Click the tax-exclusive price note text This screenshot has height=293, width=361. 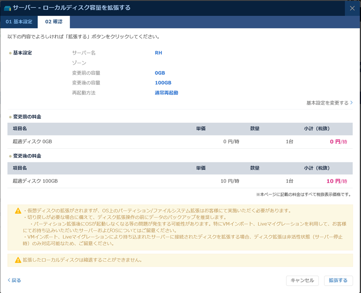(x=304, y=195)
